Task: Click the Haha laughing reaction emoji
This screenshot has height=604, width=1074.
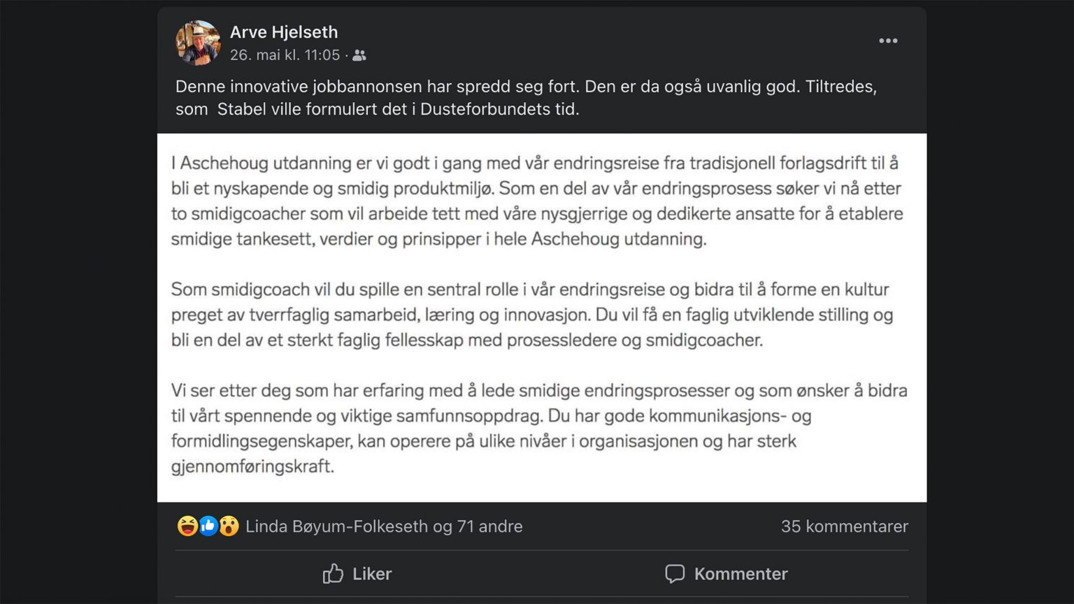Action: point(187,526)
